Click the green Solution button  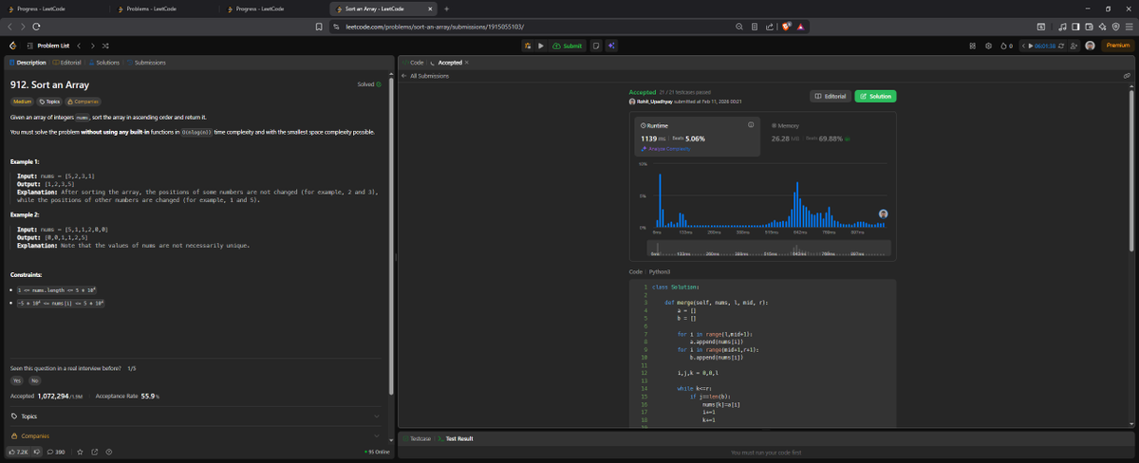click(x=875, y=96)
